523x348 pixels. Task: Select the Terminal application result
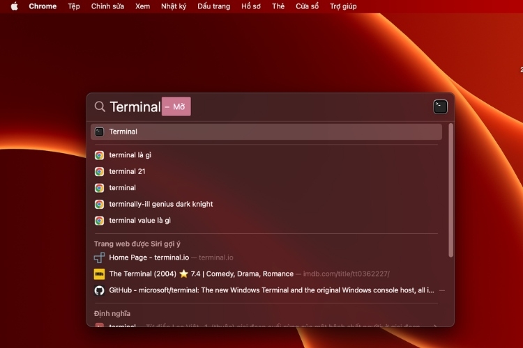[266, 132]
